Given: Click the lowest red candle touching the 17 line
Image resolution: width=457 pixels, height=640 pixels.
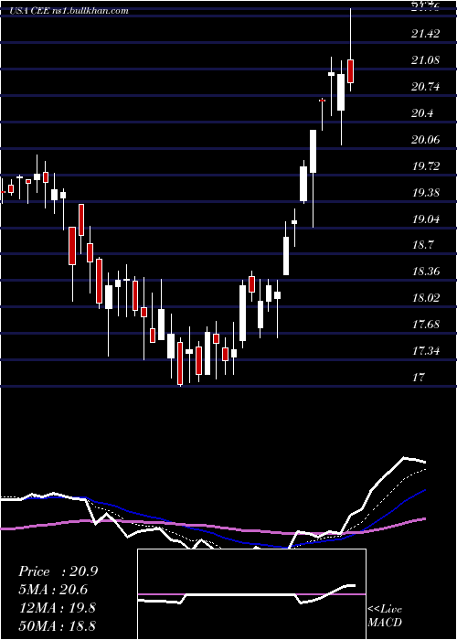Looking at the screenshot, I should click(x=180, y=361).
